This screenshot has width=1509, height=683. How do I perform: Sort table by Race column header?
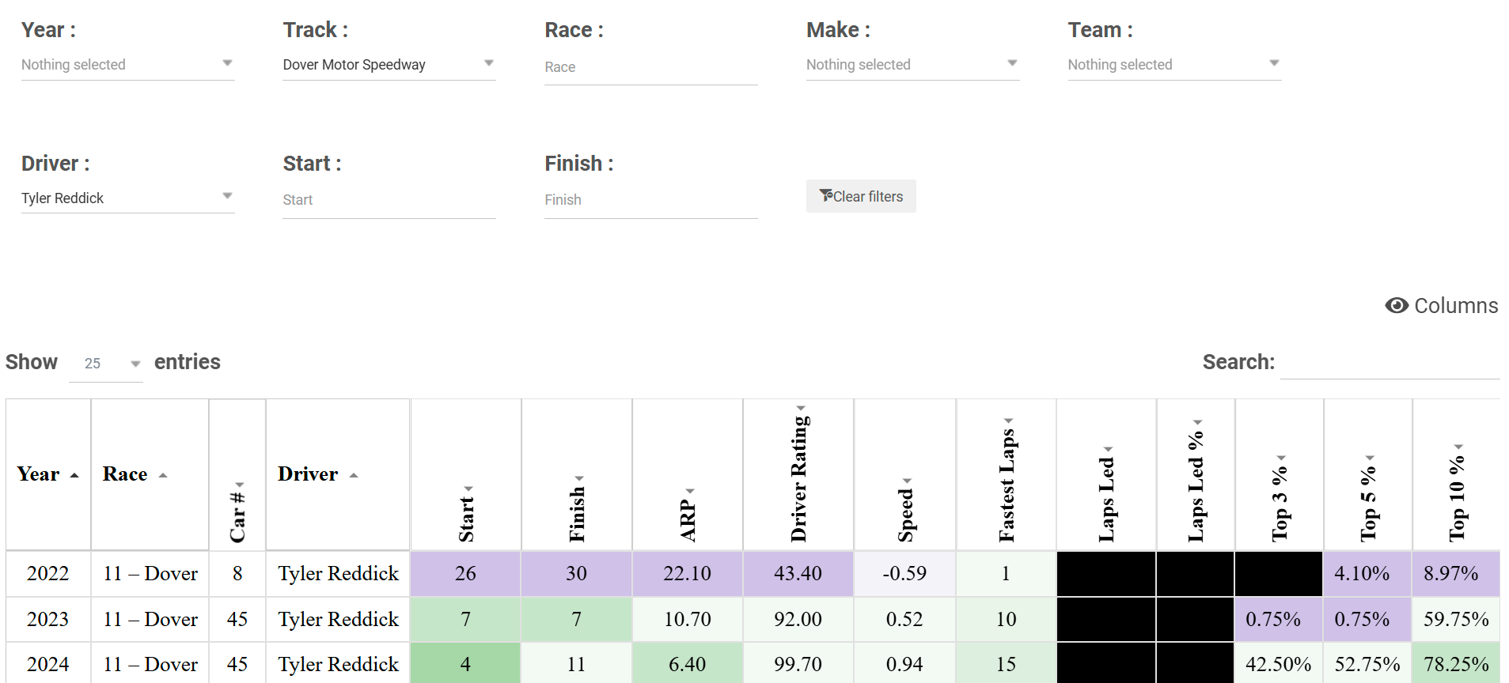coord(150,474)
